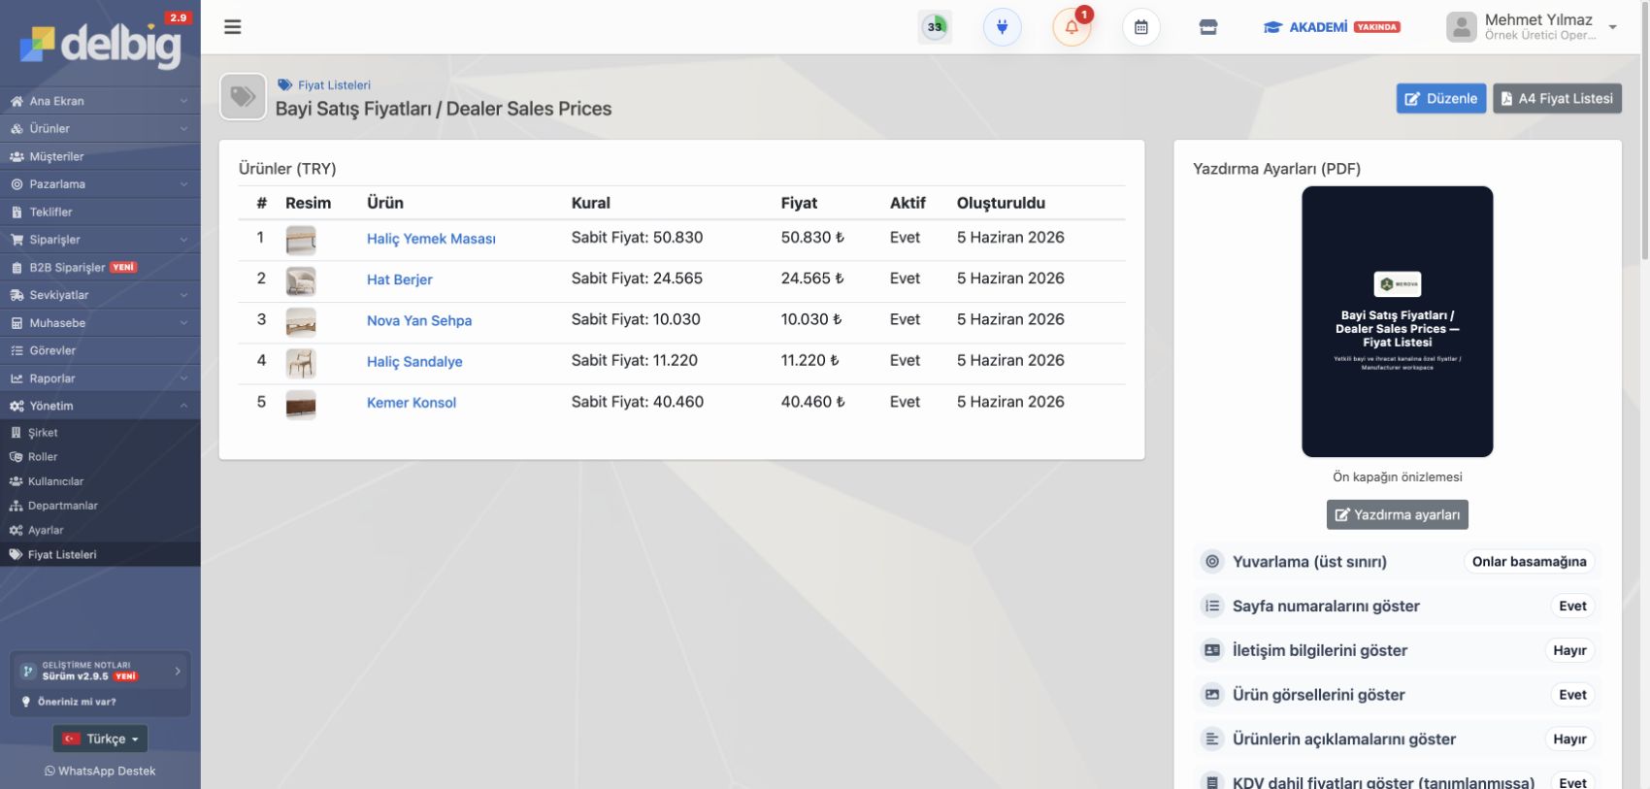Click the Onlar basamağına rounding value
This screenshot has width=1650, height=789.
(1529, 562)
